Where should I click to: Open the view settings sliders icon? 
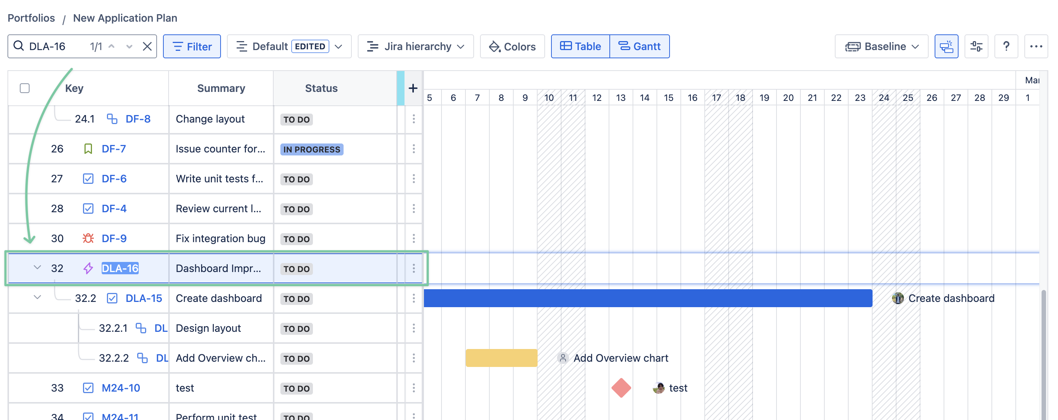[x=976, y=46]
